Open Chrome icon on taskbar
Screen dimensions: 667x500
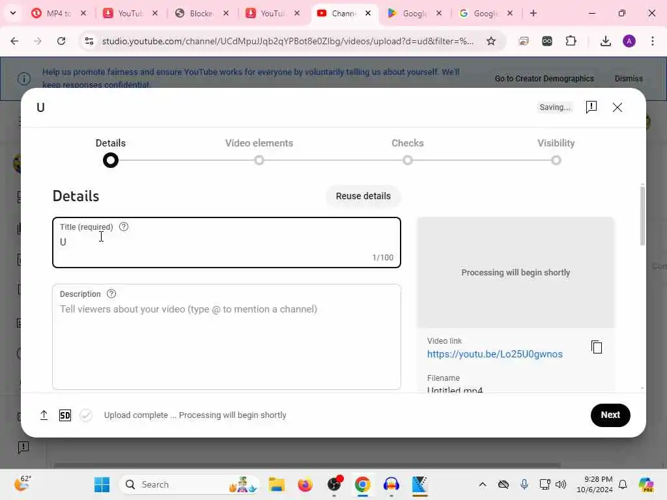point(362,484)
